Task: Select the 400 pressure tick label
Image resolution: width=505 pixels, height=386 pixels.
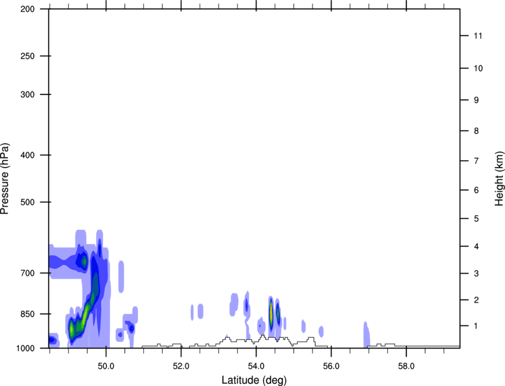Action: [27, 155]
